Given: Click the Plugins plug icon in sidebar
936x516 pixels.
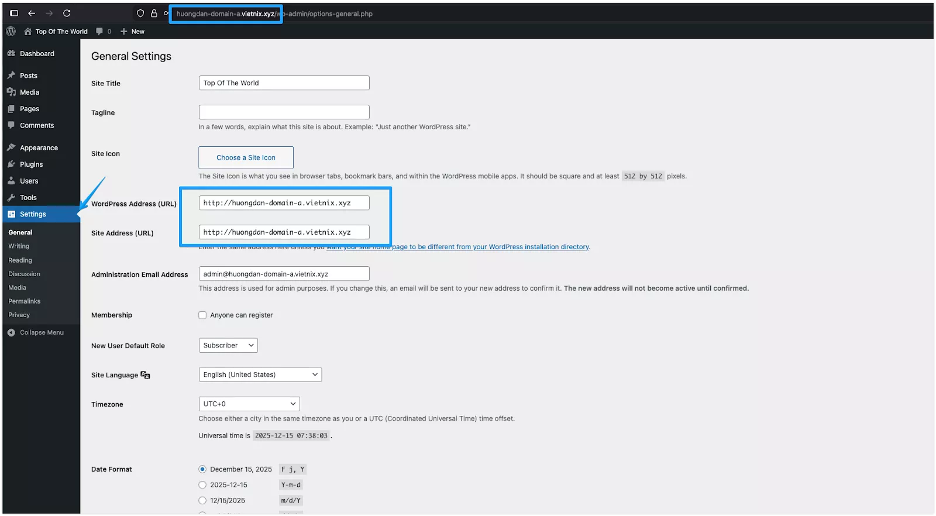Looking at the screenshot, I should click(x=11, y=164).
